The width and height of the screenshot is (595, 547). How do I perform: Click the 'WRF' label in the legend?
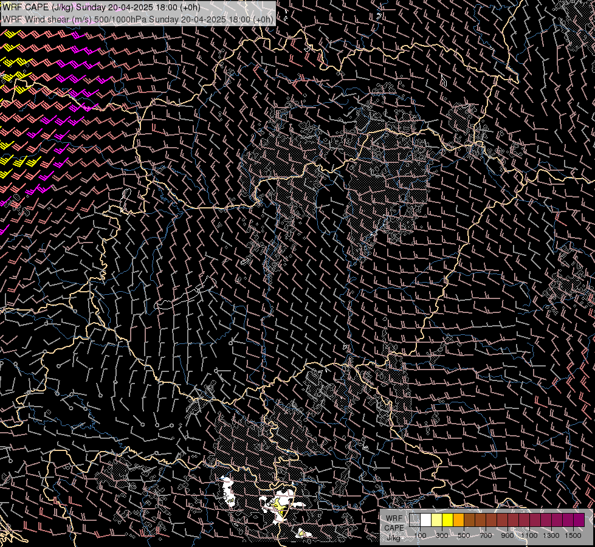click(394, 518)
